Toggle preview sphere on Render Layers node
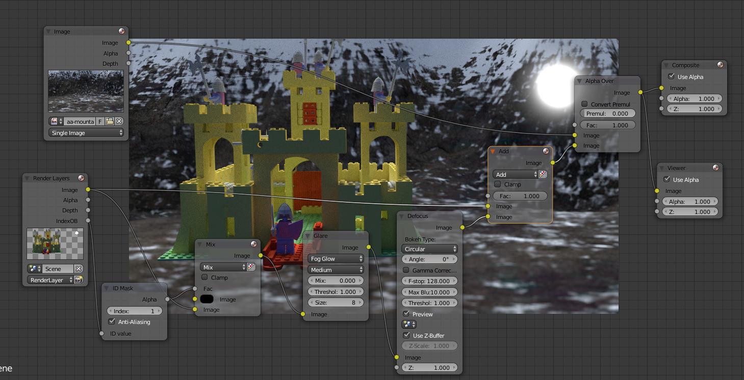The height and width of the screenshot is (380, 744). click(x=81, y=178)
